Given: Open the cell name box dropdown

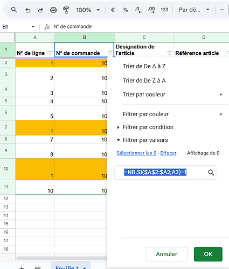Looking at the screenshot, I should pyautogui.click(x=33, y=27).
